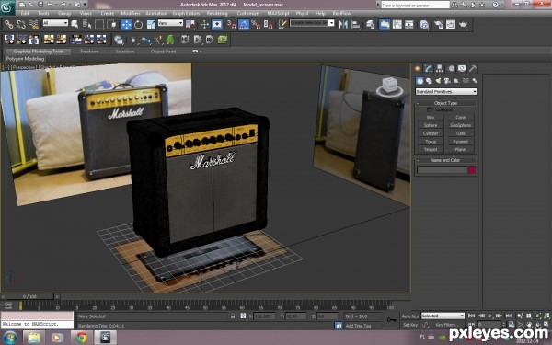This screenshot has height=345, width=552.
Task: Open the Rendering menu
Action: [x=217, y=14]
